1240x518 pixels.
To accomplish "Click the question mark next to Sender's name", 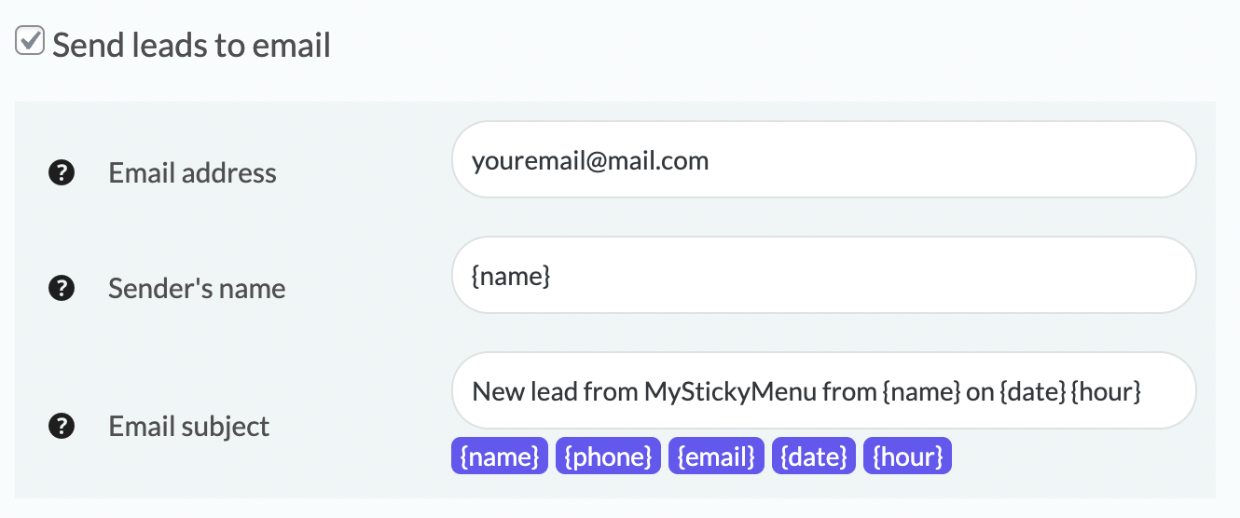I will point(61,288).
